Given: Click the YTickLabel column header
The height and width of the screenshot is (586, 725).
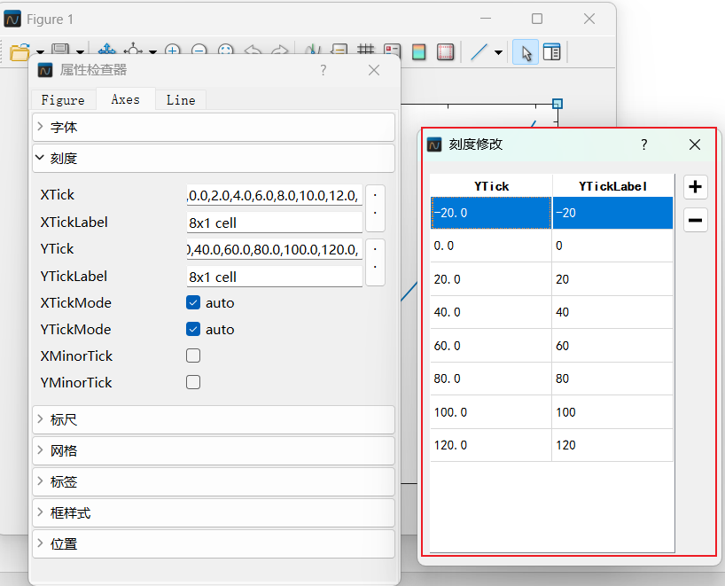Looking at the screenshot, I should tap(612, 186).
